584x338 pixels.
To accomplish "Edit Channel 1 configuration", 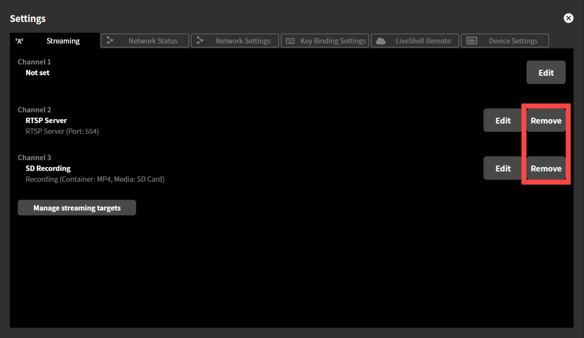I will (x=546, y=72).
